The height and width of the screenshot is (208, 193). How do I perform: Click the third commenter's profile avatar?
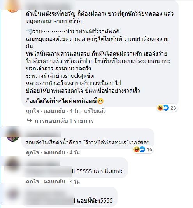coord(13,164)
